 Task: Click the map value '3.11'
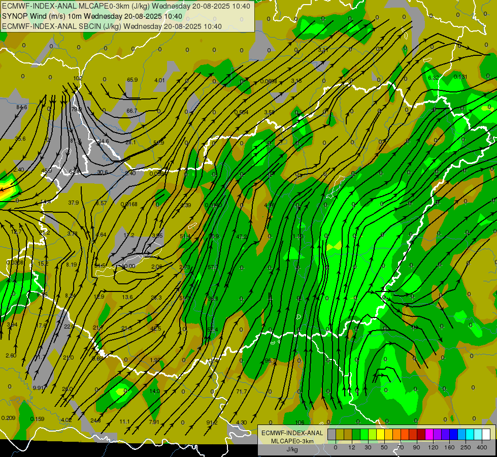[323, 50]
